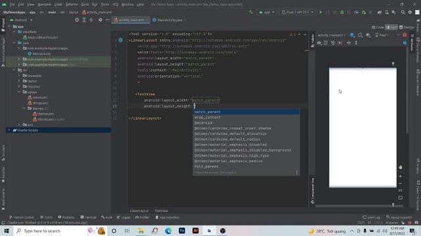Viewport: 421px width, 236px height.
Task: Open the App Inspection tool window
Action: [x=167, y=217]
